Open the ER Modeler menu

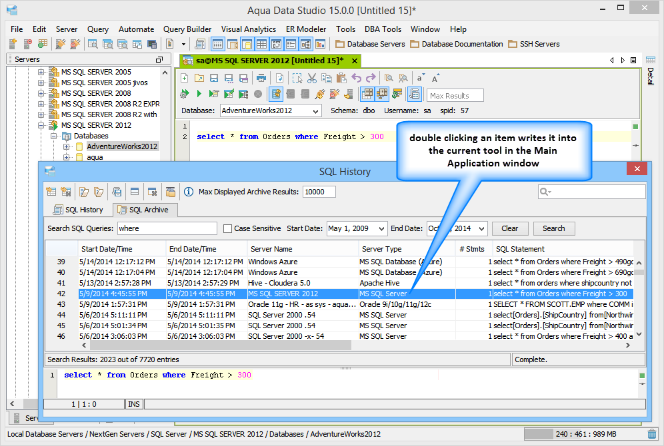point(306,29)
